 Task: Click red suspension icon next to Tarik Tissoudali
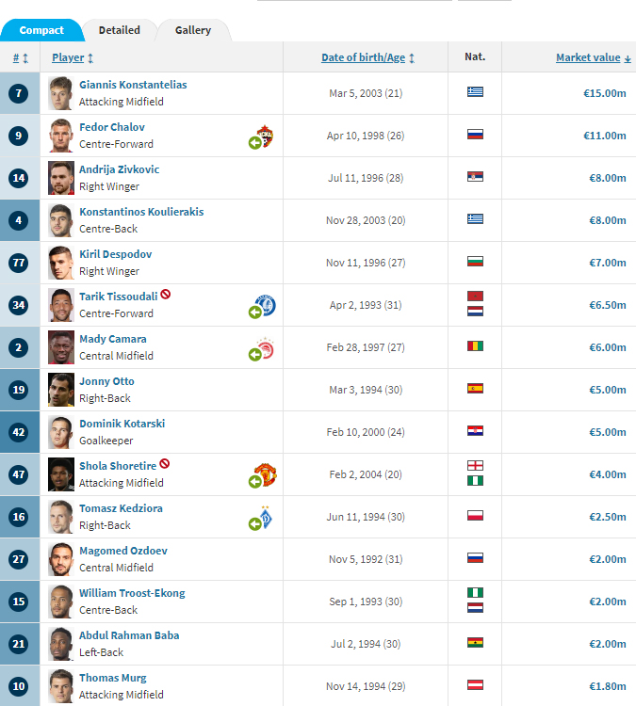click(x=165, y=295)
